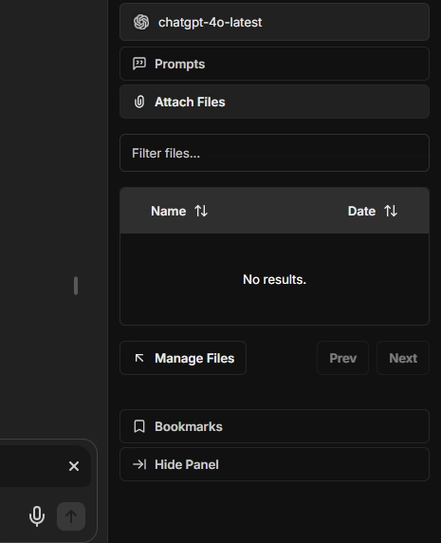Viewport: 441px width, 543px height.
Task: Click the OpenAI logo icon beside chatgpt-4o-latest
Action: [141, 22]
